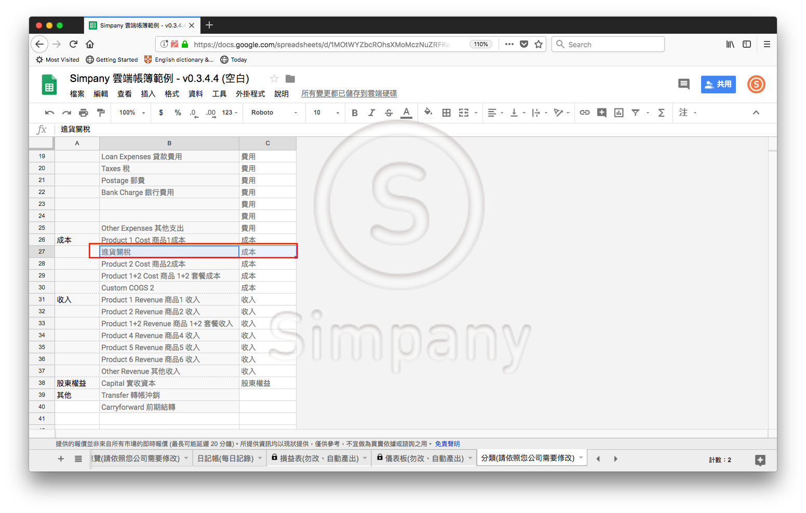Select cell Taxes 稅
Image resolution: width=806 pixels, height=513 pixels.
pyautogui.click(x=169, y=169)
